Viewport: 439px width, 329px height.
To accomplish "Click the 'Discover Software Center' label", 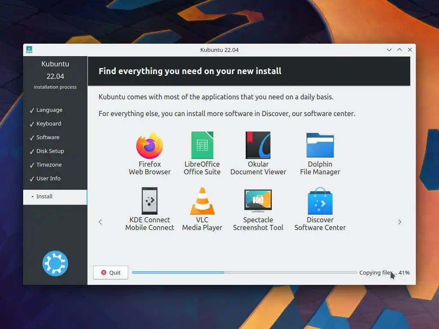I will coord(320,224).
